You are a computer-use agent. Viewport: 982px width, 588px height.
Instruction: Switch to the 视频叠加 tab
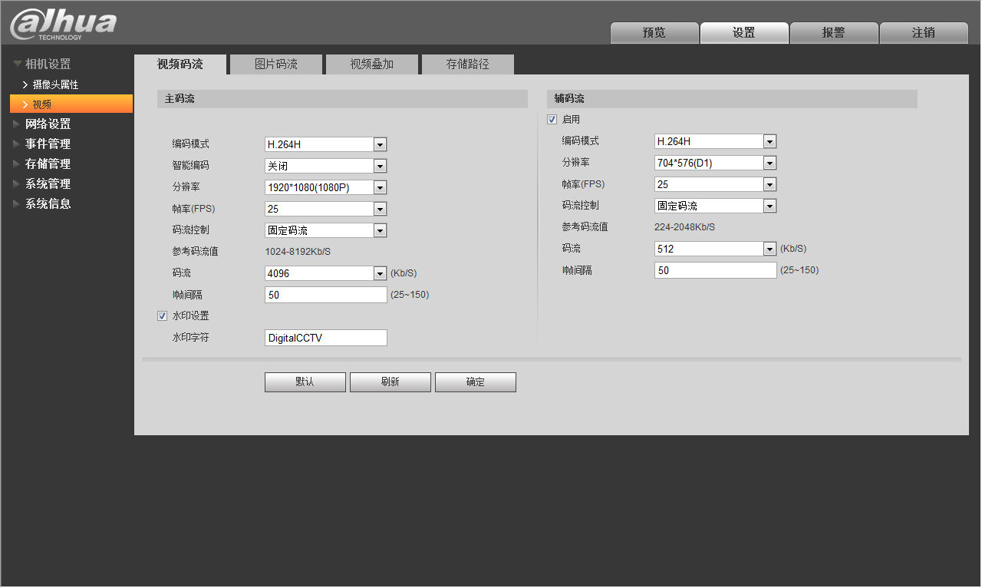372,64
